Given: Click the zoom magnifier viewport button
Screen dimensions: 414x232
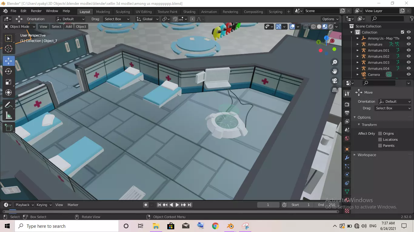Looking at the screenshot, I should [335, 62].
